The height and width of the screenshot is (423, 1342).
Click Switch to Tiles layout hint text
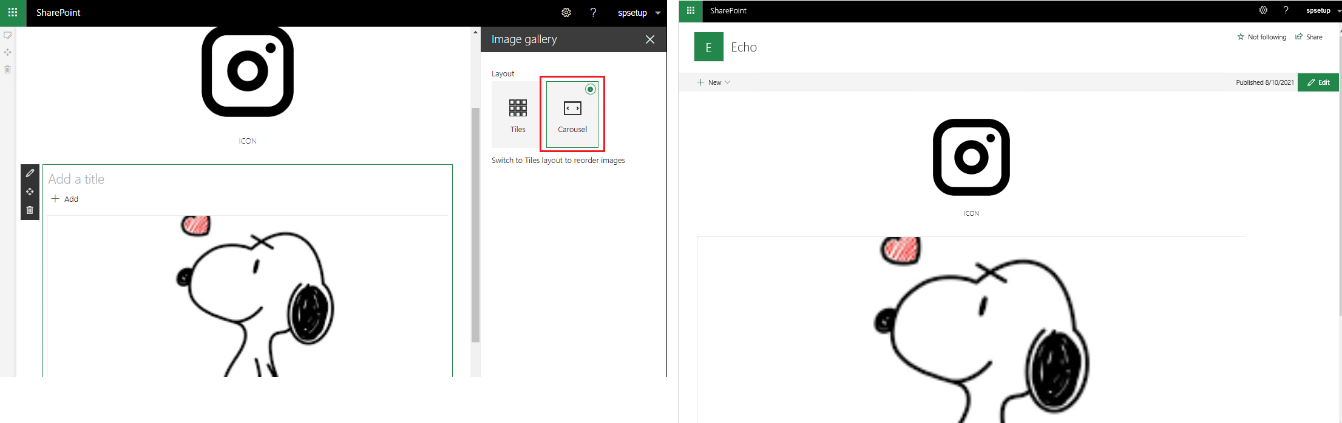(x=558, y=161)
